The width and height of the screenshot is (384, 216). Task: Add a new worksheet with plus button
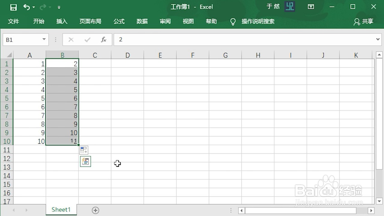95,210
